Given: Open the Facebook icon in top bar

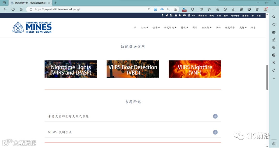Looking at the screenshot, I should pyautogui.click(x=162, y=15).
